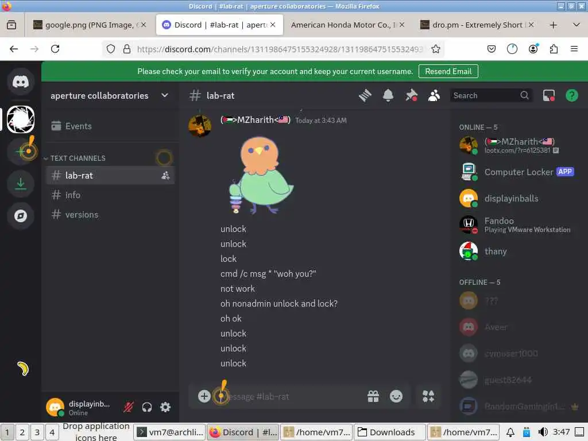Select the versions text channel
Viewport: 588px width, 441px height.
(110, 215)
